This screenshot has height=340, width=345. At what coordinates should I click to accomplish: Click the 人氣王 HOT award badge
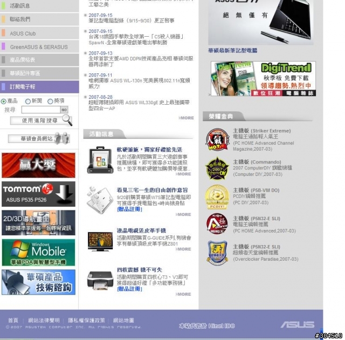pos(217,140)
